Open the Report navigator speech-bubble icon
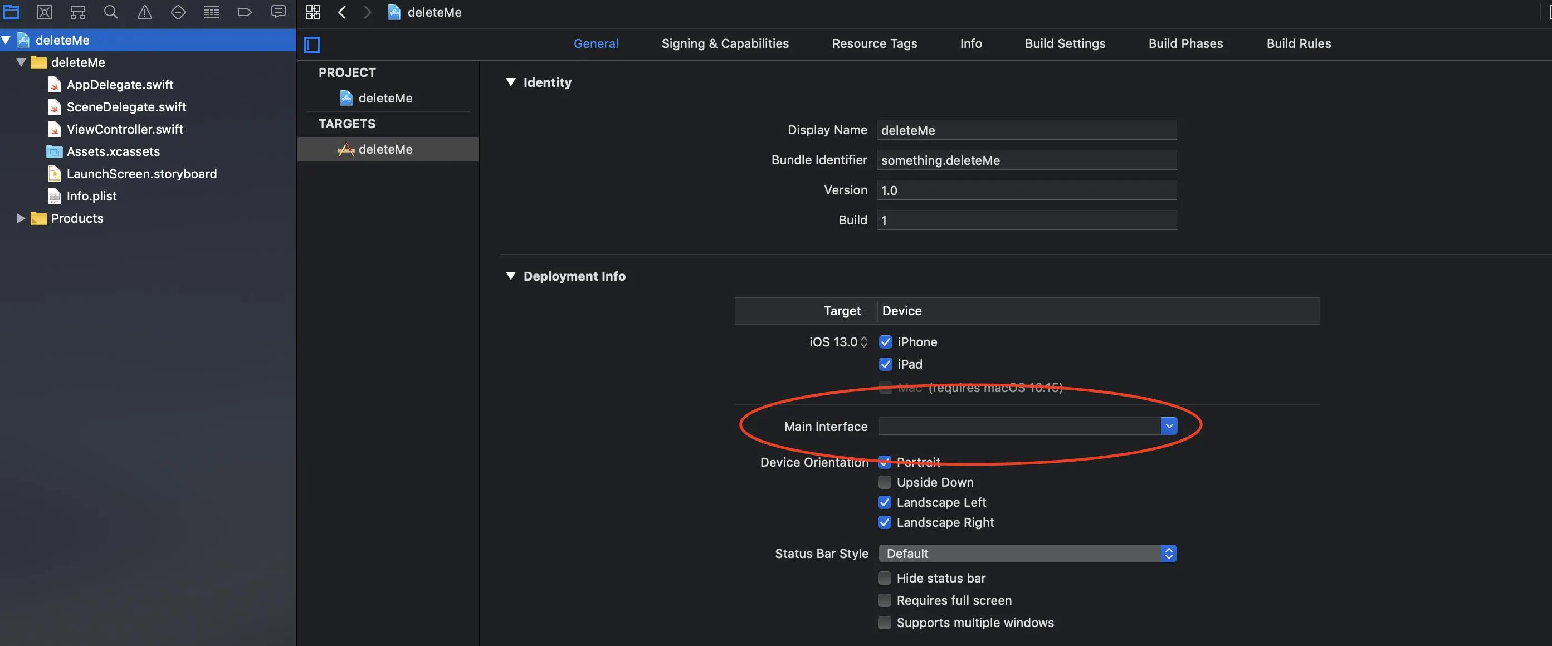Viewport: 1552px width, 646px height. (278, 12)
